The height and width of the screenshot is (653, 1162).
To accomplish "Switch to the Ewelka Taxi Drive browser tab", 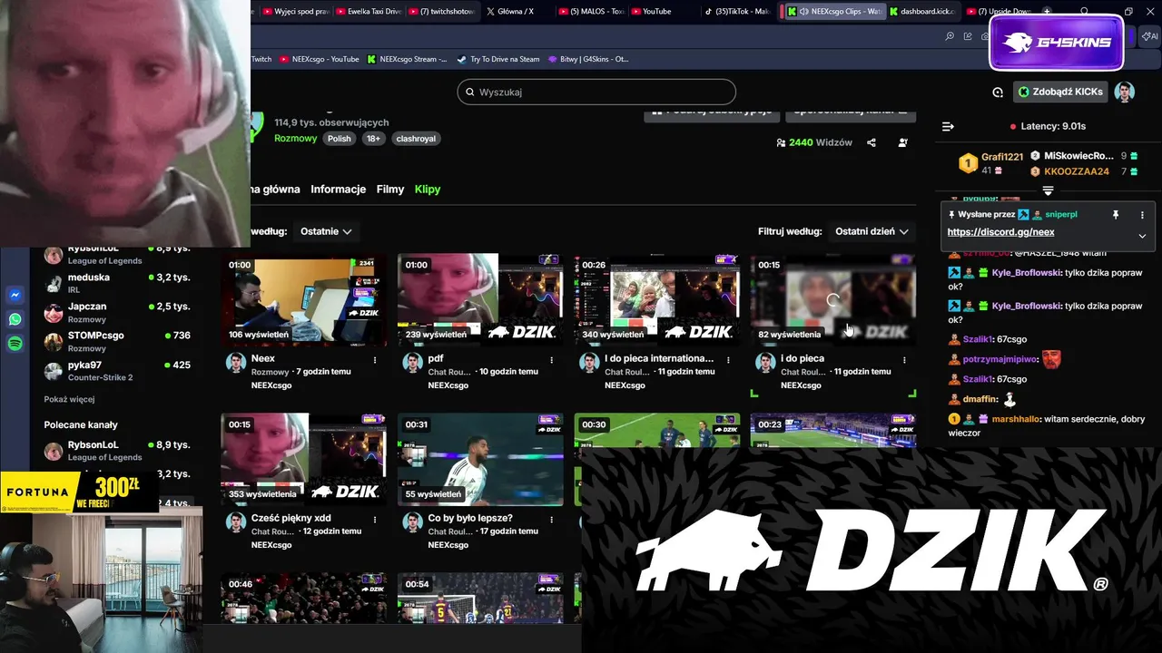I will 368,12.
